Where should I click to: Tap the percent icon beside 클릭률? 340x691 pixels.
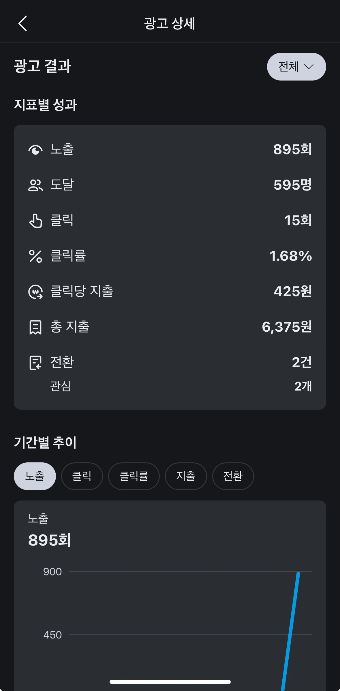pyautogui.click(x=35, y=256)
